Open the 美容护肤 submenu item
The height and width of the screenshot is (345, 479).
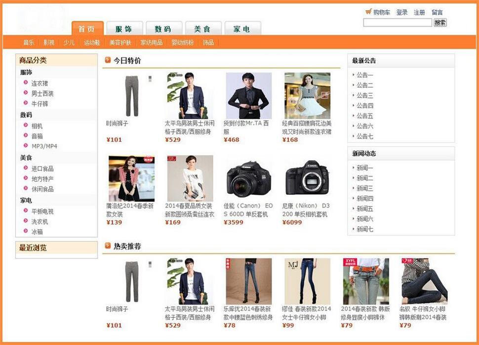click(x=120, y=42)
